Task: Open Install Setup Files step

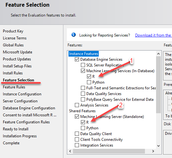Action: (17, 66)
